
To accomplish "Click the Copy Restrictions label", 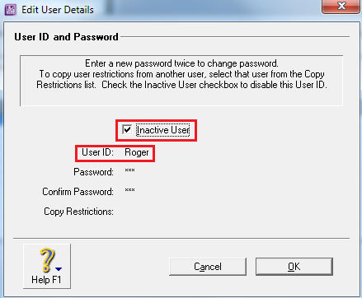I will tap(78, 212).
